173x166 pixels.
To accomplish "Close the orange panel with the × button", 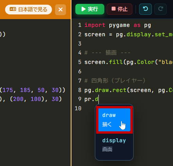I will coord(61,10).
